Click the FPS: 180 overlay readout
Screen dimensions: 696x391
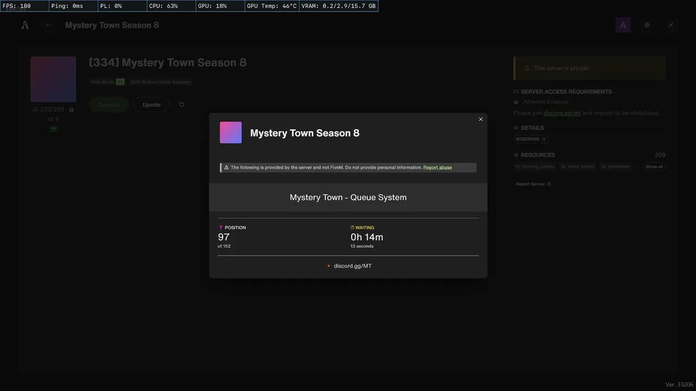coord(24,6)
